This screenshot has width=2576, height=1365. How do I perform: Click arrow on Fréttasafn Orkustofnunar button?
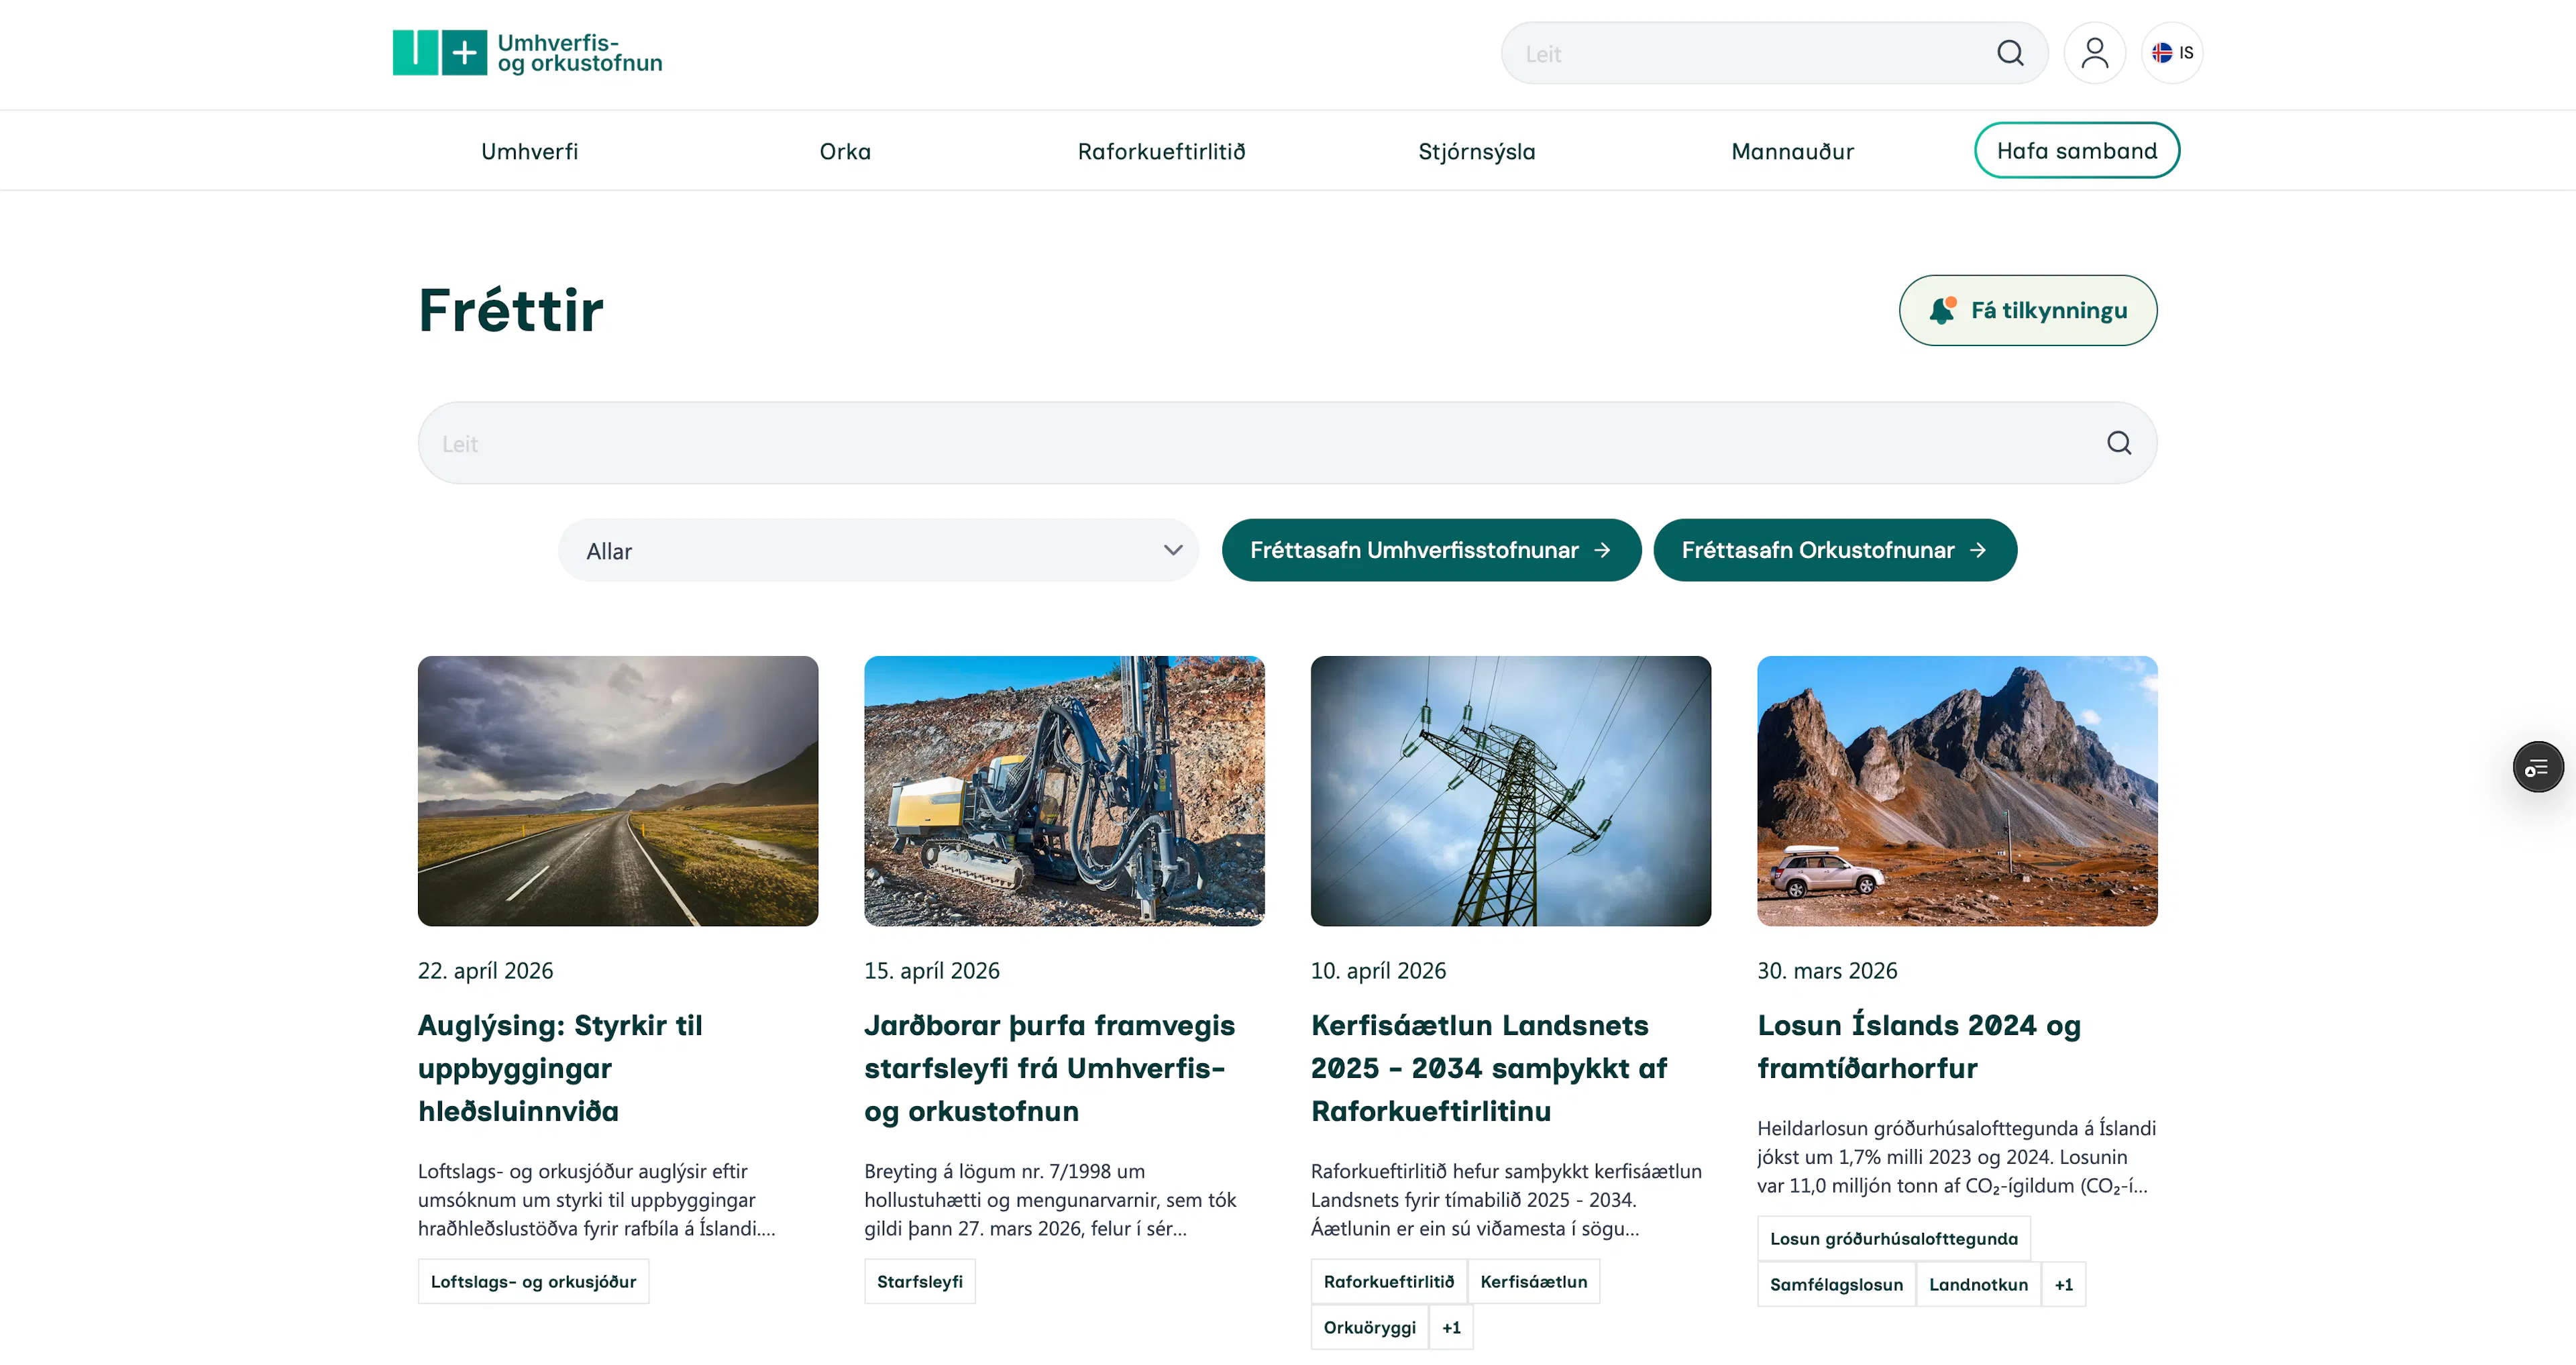[x=1977, y=550]
